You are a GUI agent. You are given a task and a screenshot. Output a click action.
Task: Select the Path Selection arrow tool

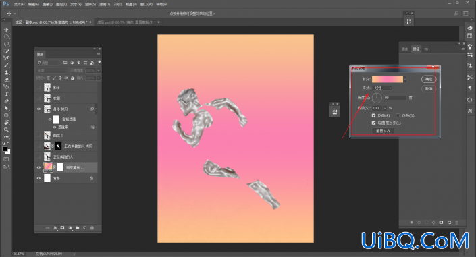tap(6, 108)
